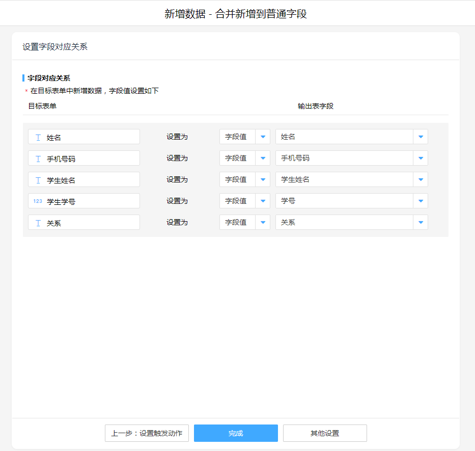The image size is (475, 451).
Task: Click the text-type icon beside 关系
Action: click(38, 223)
